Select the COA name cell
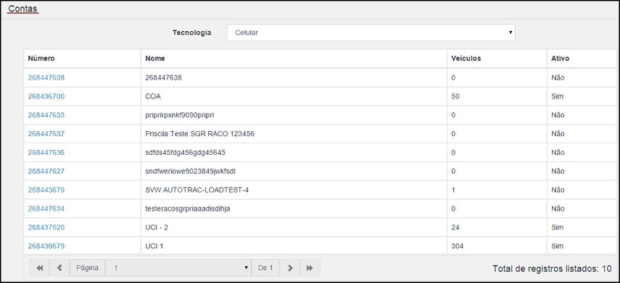 294,96
